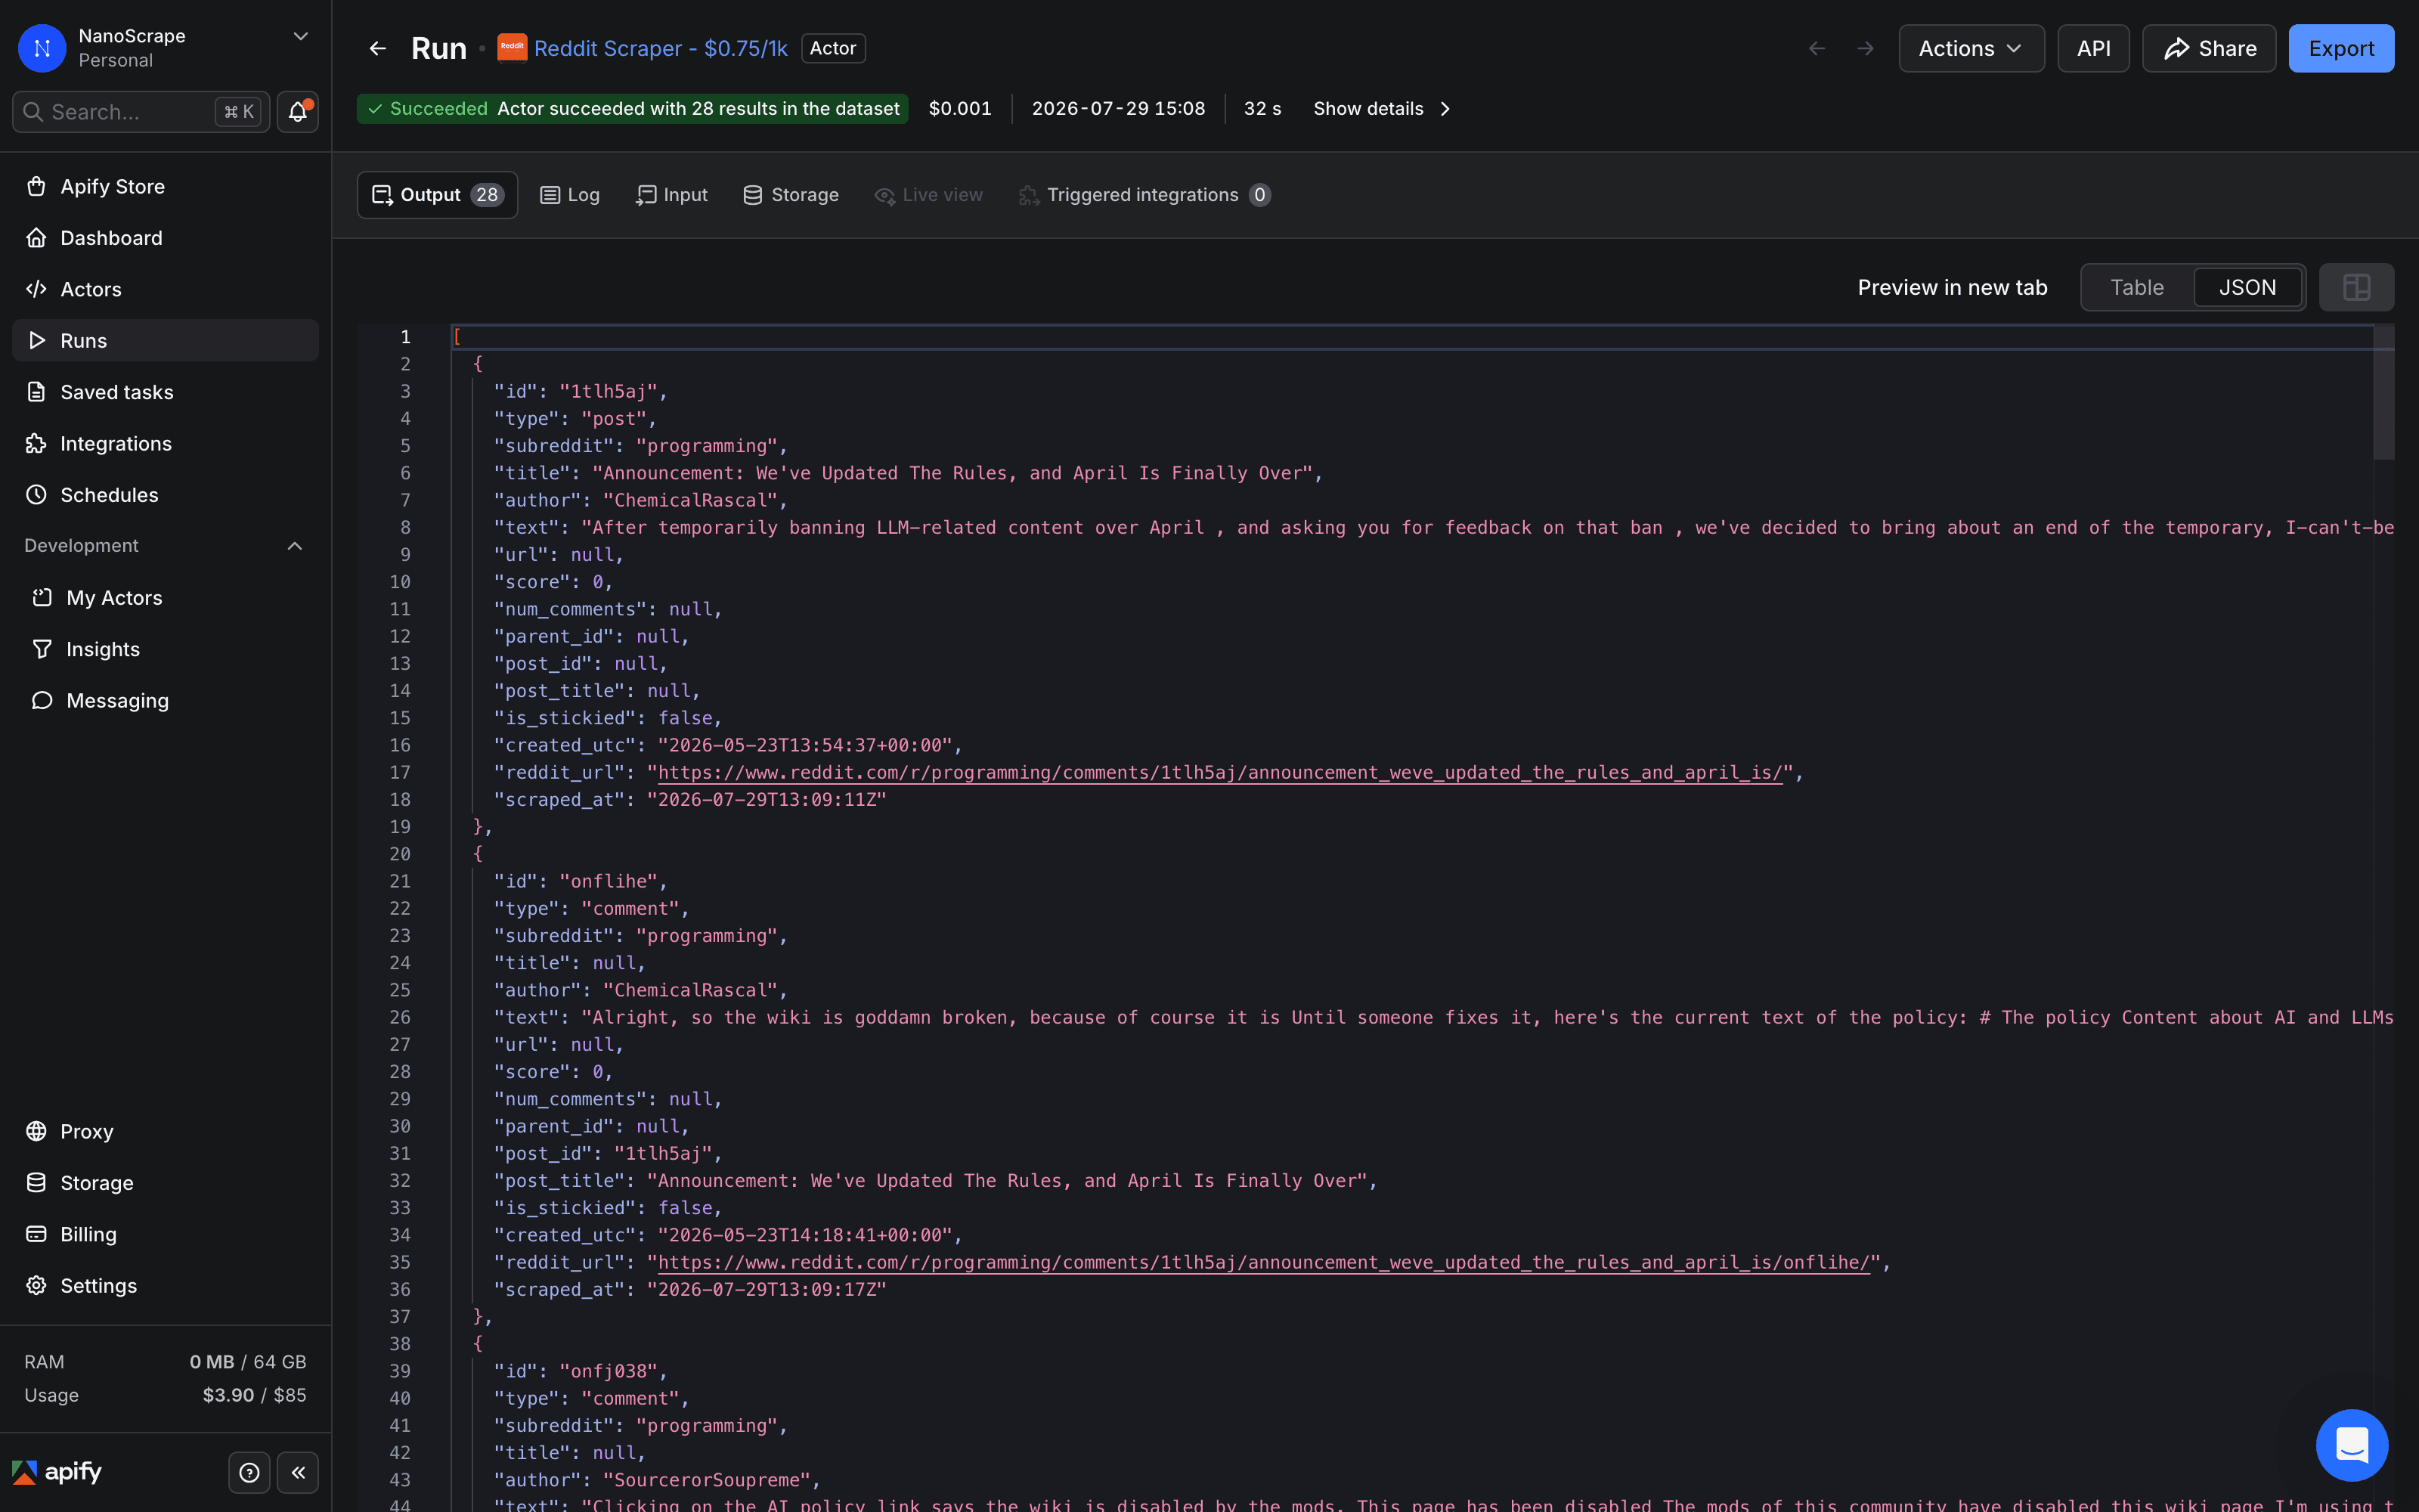Click the run date 2026-07-29 15:08
The image size is (2419, 1512).
(1117, 108)
